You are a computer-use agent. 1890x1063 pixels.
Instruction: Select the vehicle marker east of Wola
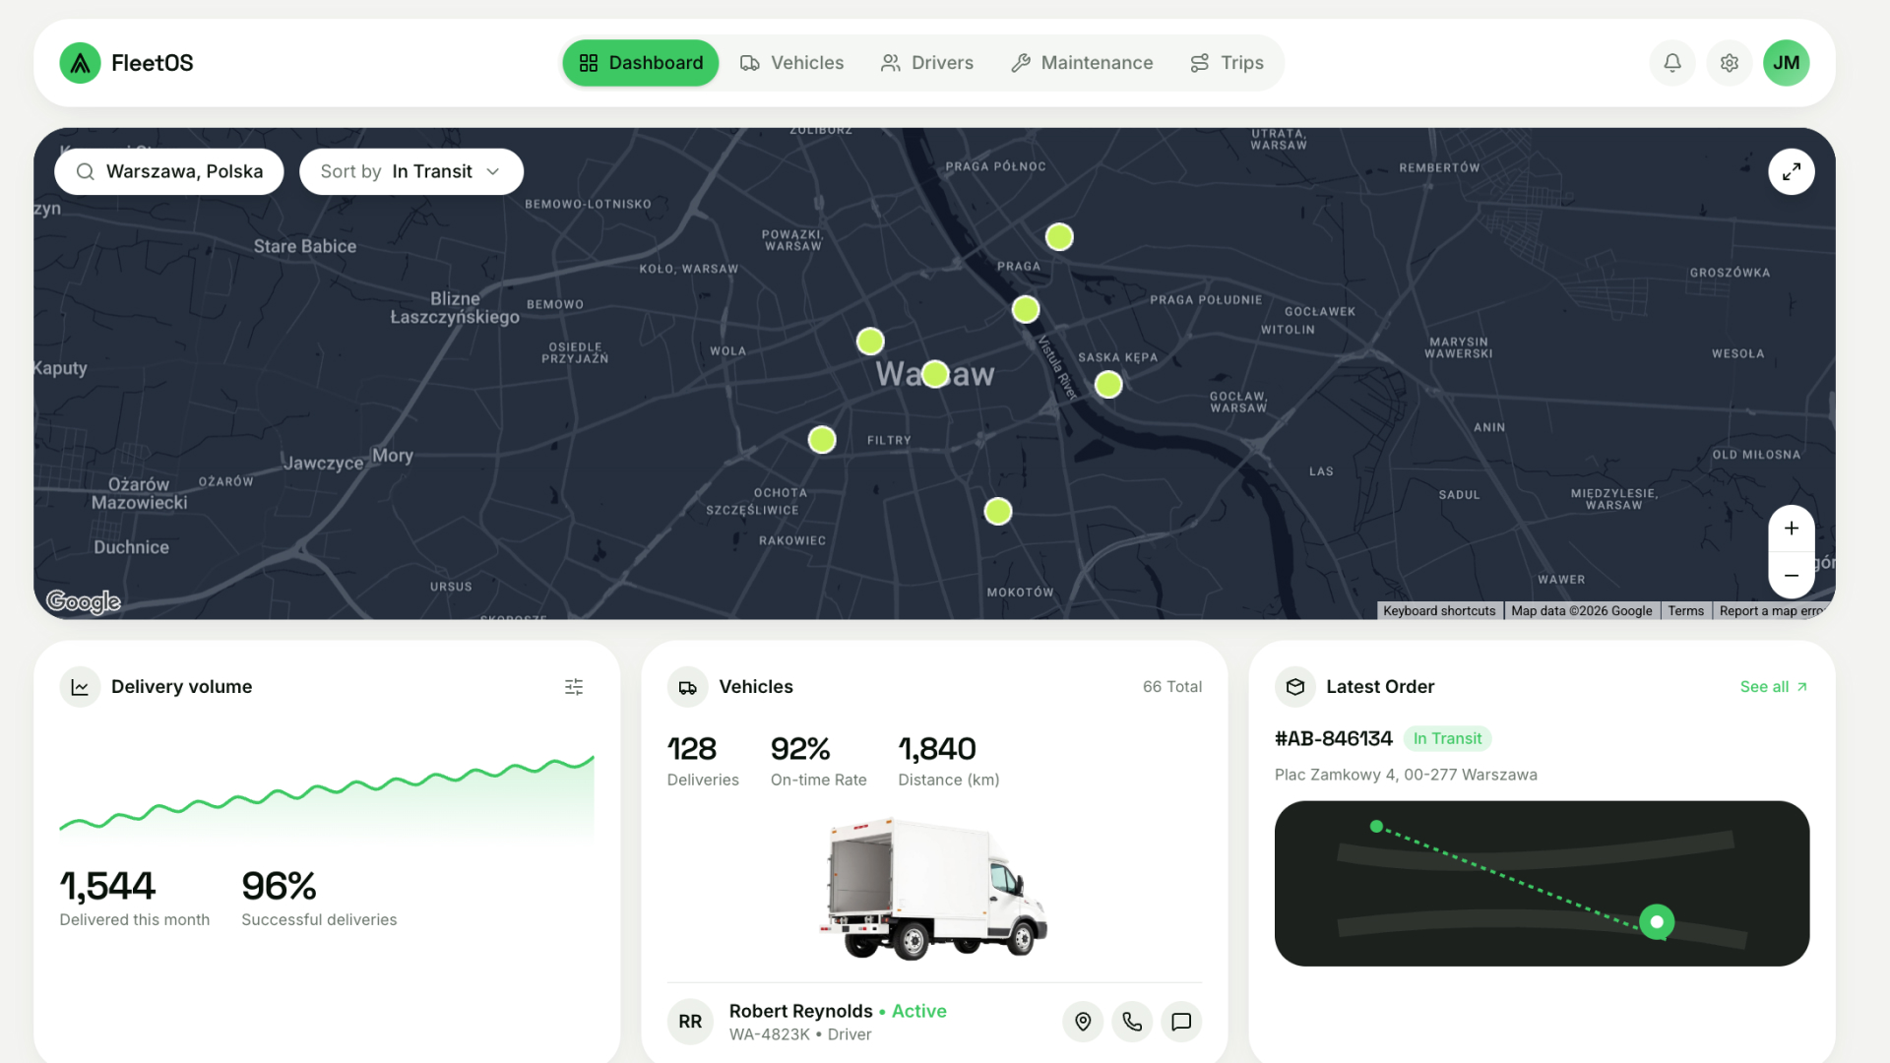(870, 342)
